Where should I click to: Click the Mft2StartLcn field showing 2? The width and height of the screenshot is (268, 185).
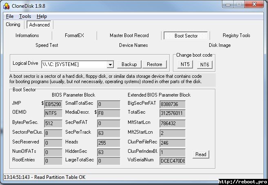pos(173,133)
